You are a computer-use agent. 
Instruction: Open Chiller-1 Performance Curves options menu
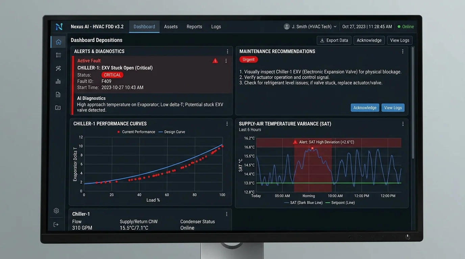coord(227,124)
